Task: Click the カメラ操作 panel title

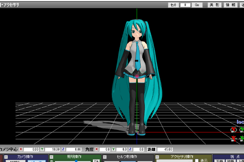Action: pyautogui.click(x=25, y=157)
